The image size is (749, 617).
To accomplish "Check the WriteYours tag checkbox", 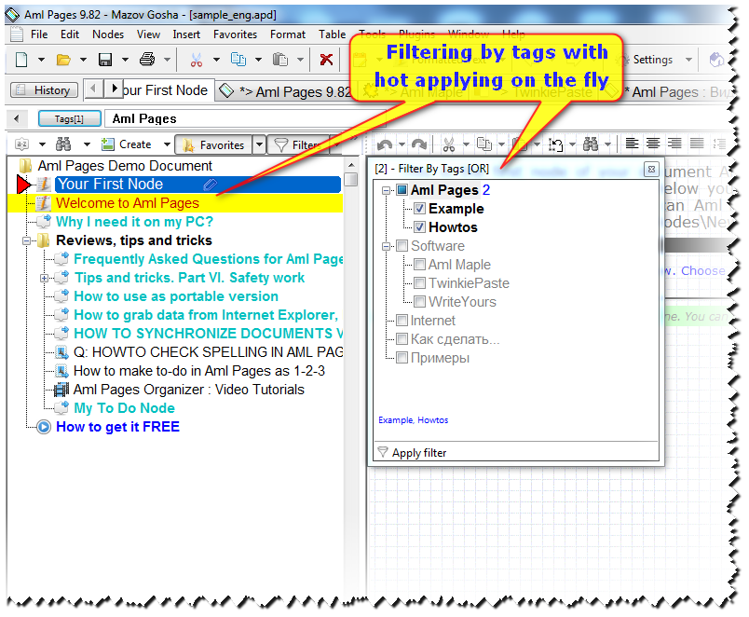I will (x=419, y=302).
